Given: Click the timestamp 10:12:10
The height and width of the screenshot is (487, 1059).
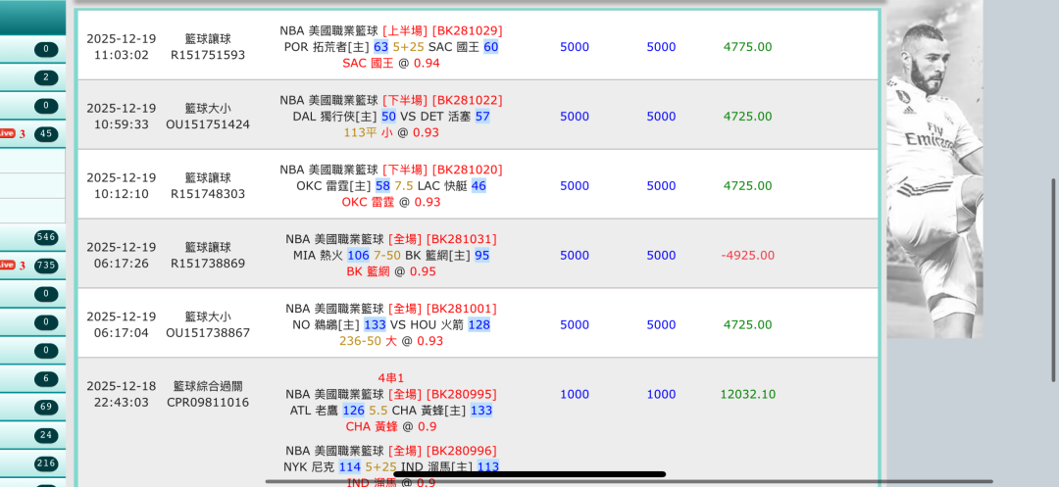Looking at the screenshot, I should (x=122, y=194).
